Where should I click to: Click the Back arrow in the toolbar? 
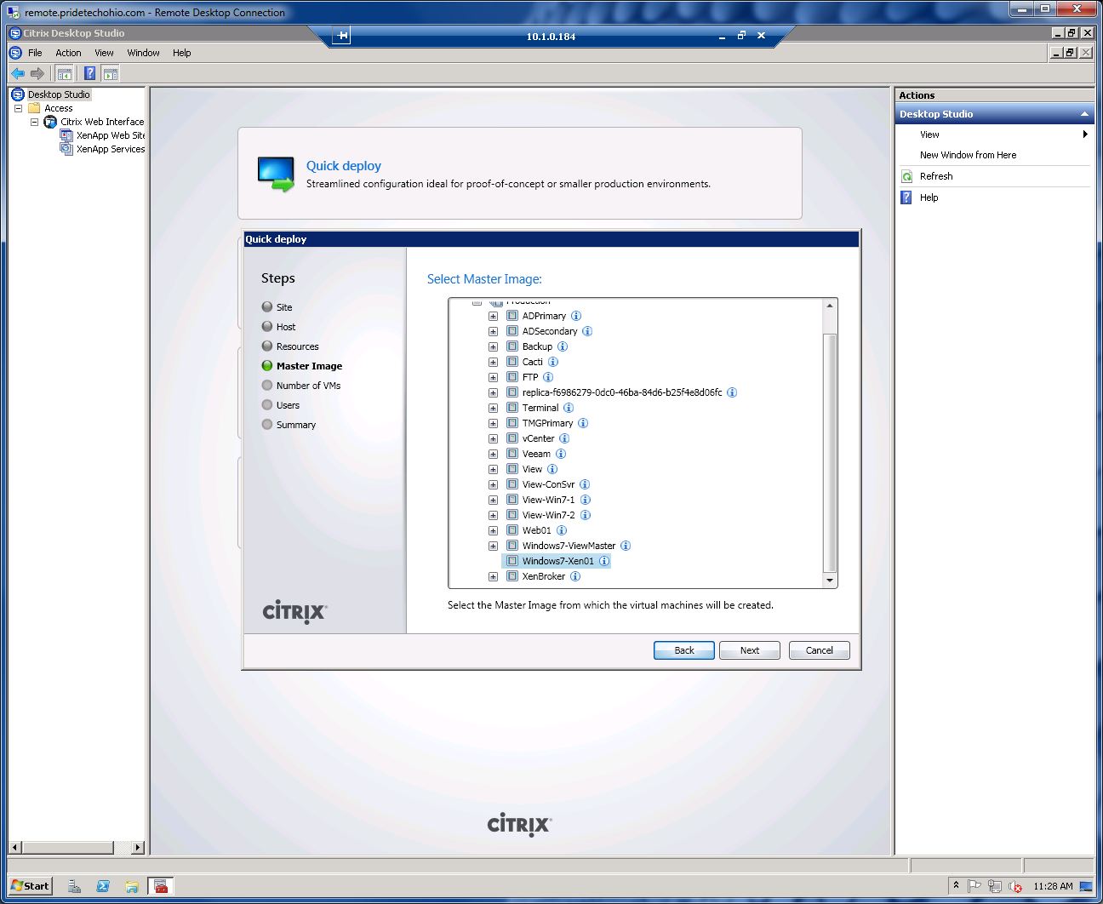tap(18, 73)
